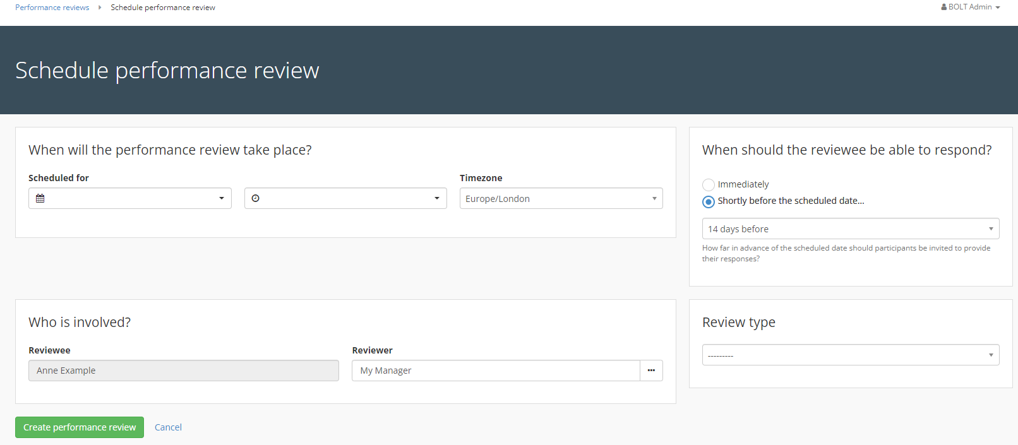Open the time picker dropdown arrow
This screenshot has height=445, width=1018.
(436, 198)
